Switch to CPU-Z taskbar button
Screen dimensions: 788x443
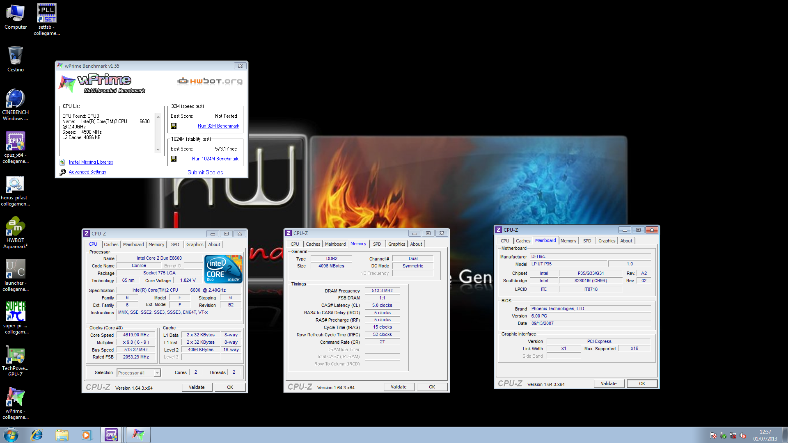pos(112,435)
